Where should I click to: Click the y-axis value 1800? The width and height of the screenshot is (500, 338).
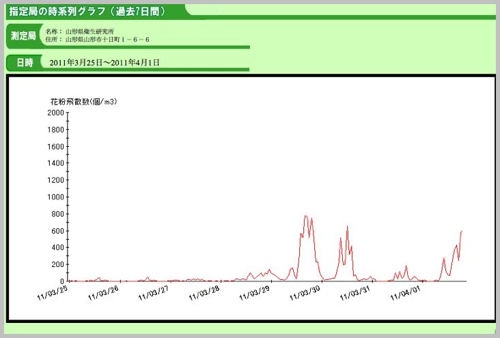click(x=55, y=130)
